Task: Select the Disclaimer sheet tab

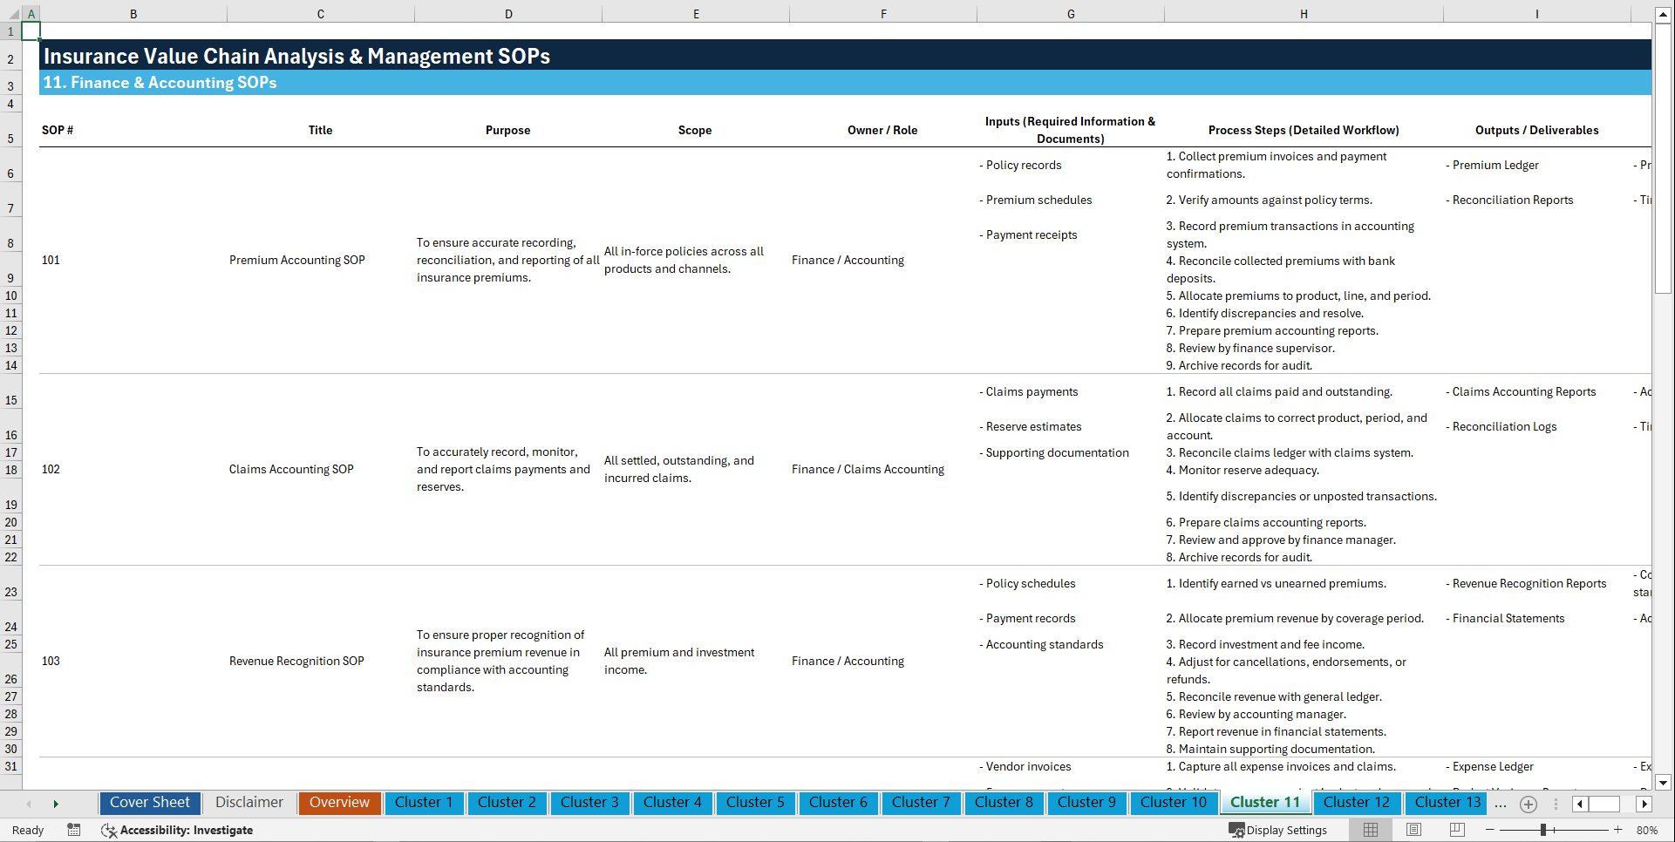Action: (x=249, y=803)
